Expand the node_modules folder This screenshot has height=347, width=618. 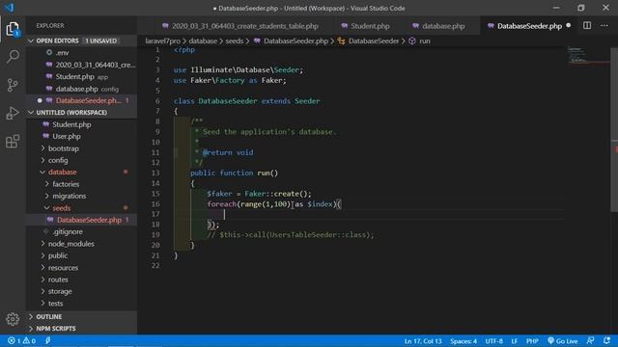point(70,244)
